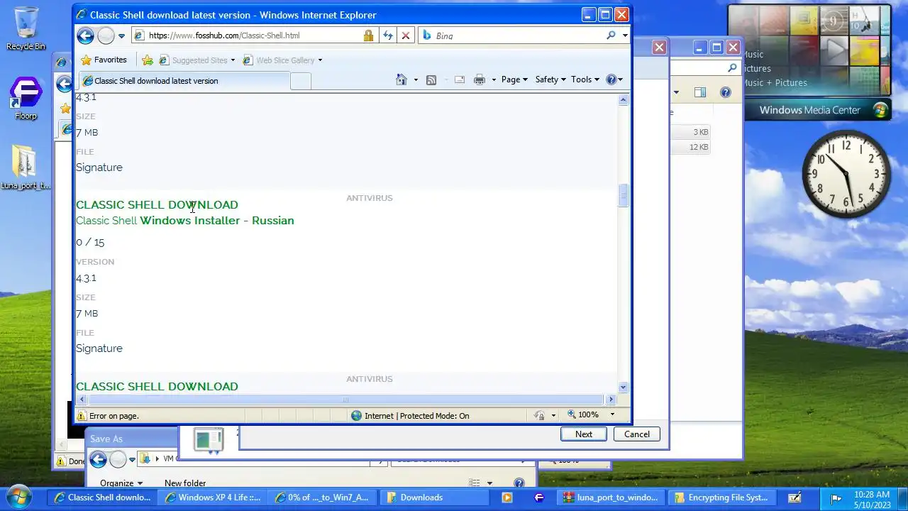Open the search provider dropdown arrow

[x=624, y=35]
